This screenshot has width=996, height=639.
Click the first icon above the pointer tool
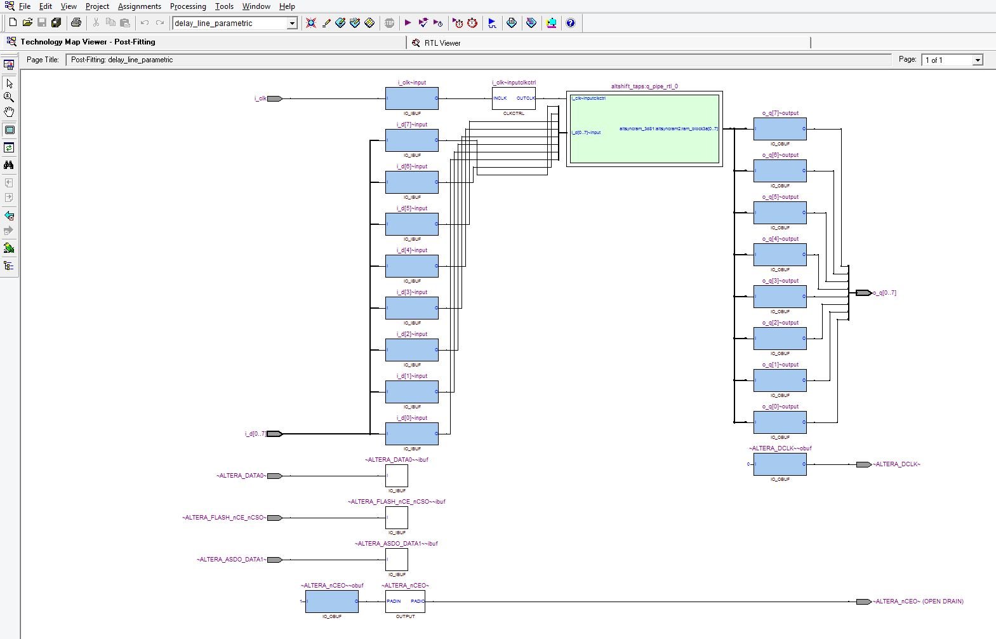click(x=9, y=65)
